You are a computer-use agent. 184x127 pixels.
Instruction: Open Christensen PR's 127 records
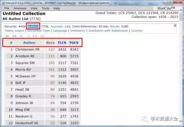[52, 49]
